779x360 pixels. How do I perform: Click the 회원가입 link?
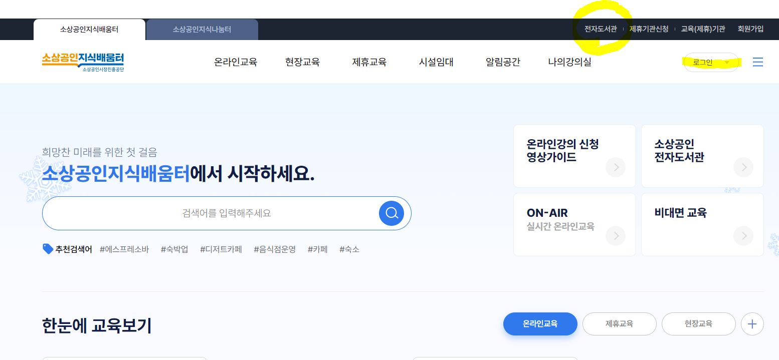click(750, 29)
